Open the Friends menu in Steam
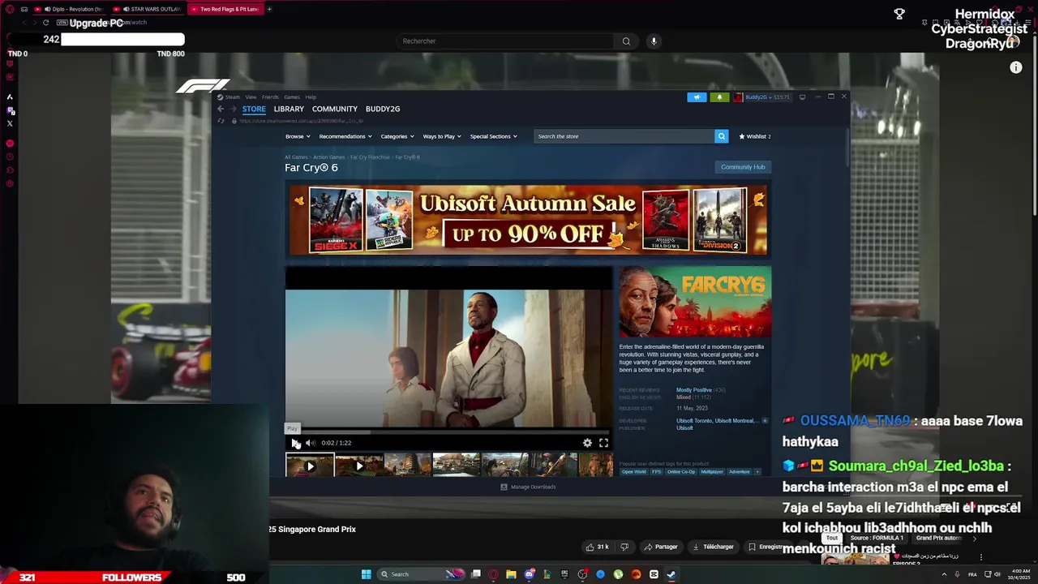This screenshot has width=1038, height=584. pyautogui.click(x=270, y=97)
